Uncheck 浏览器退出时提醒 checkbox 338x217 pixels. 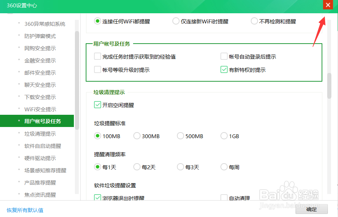tap(98, 197)
